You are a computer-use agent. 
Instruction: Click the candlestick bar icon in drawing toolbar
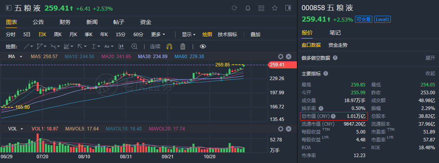[121, 46]
